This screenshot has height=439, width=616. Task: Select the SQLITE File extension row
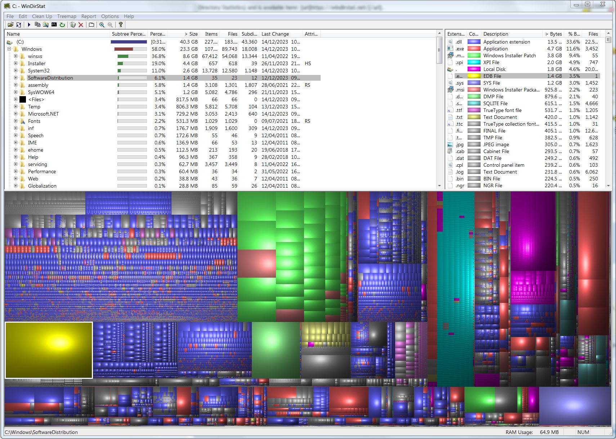[x=523, y=103]
